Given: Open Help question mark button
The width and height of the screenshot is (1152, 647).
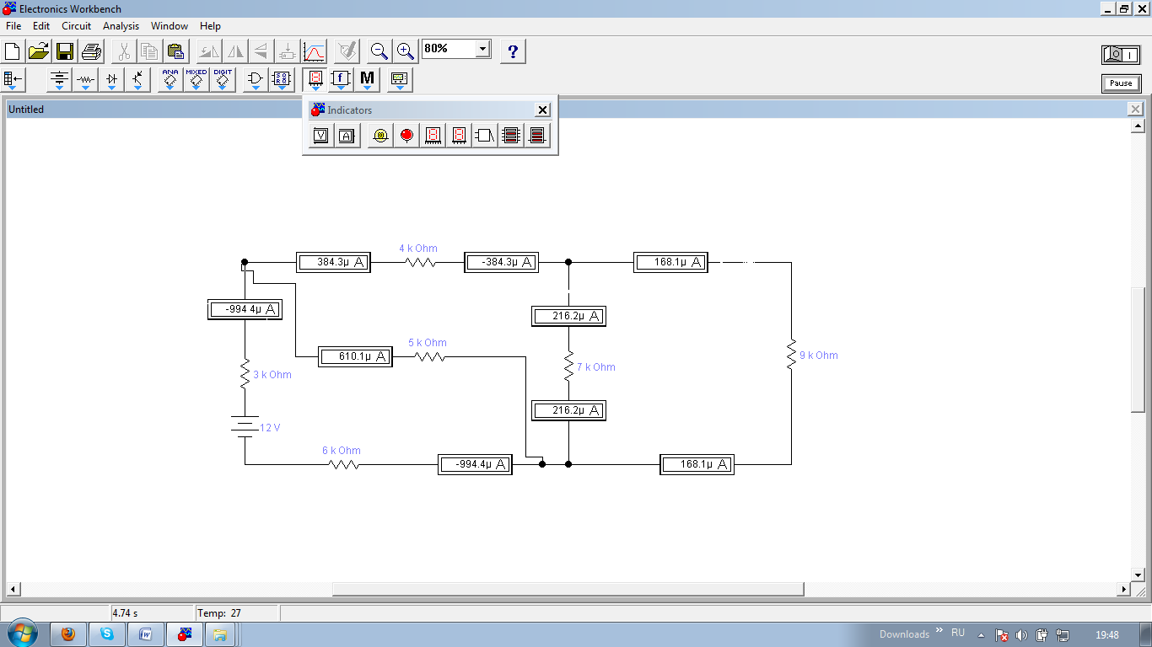Looking at the screenshot, I should click(512, 51).
